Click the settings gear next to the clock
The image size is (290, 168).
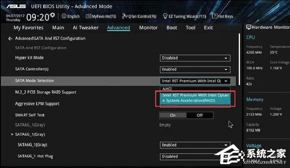[53, 15]
